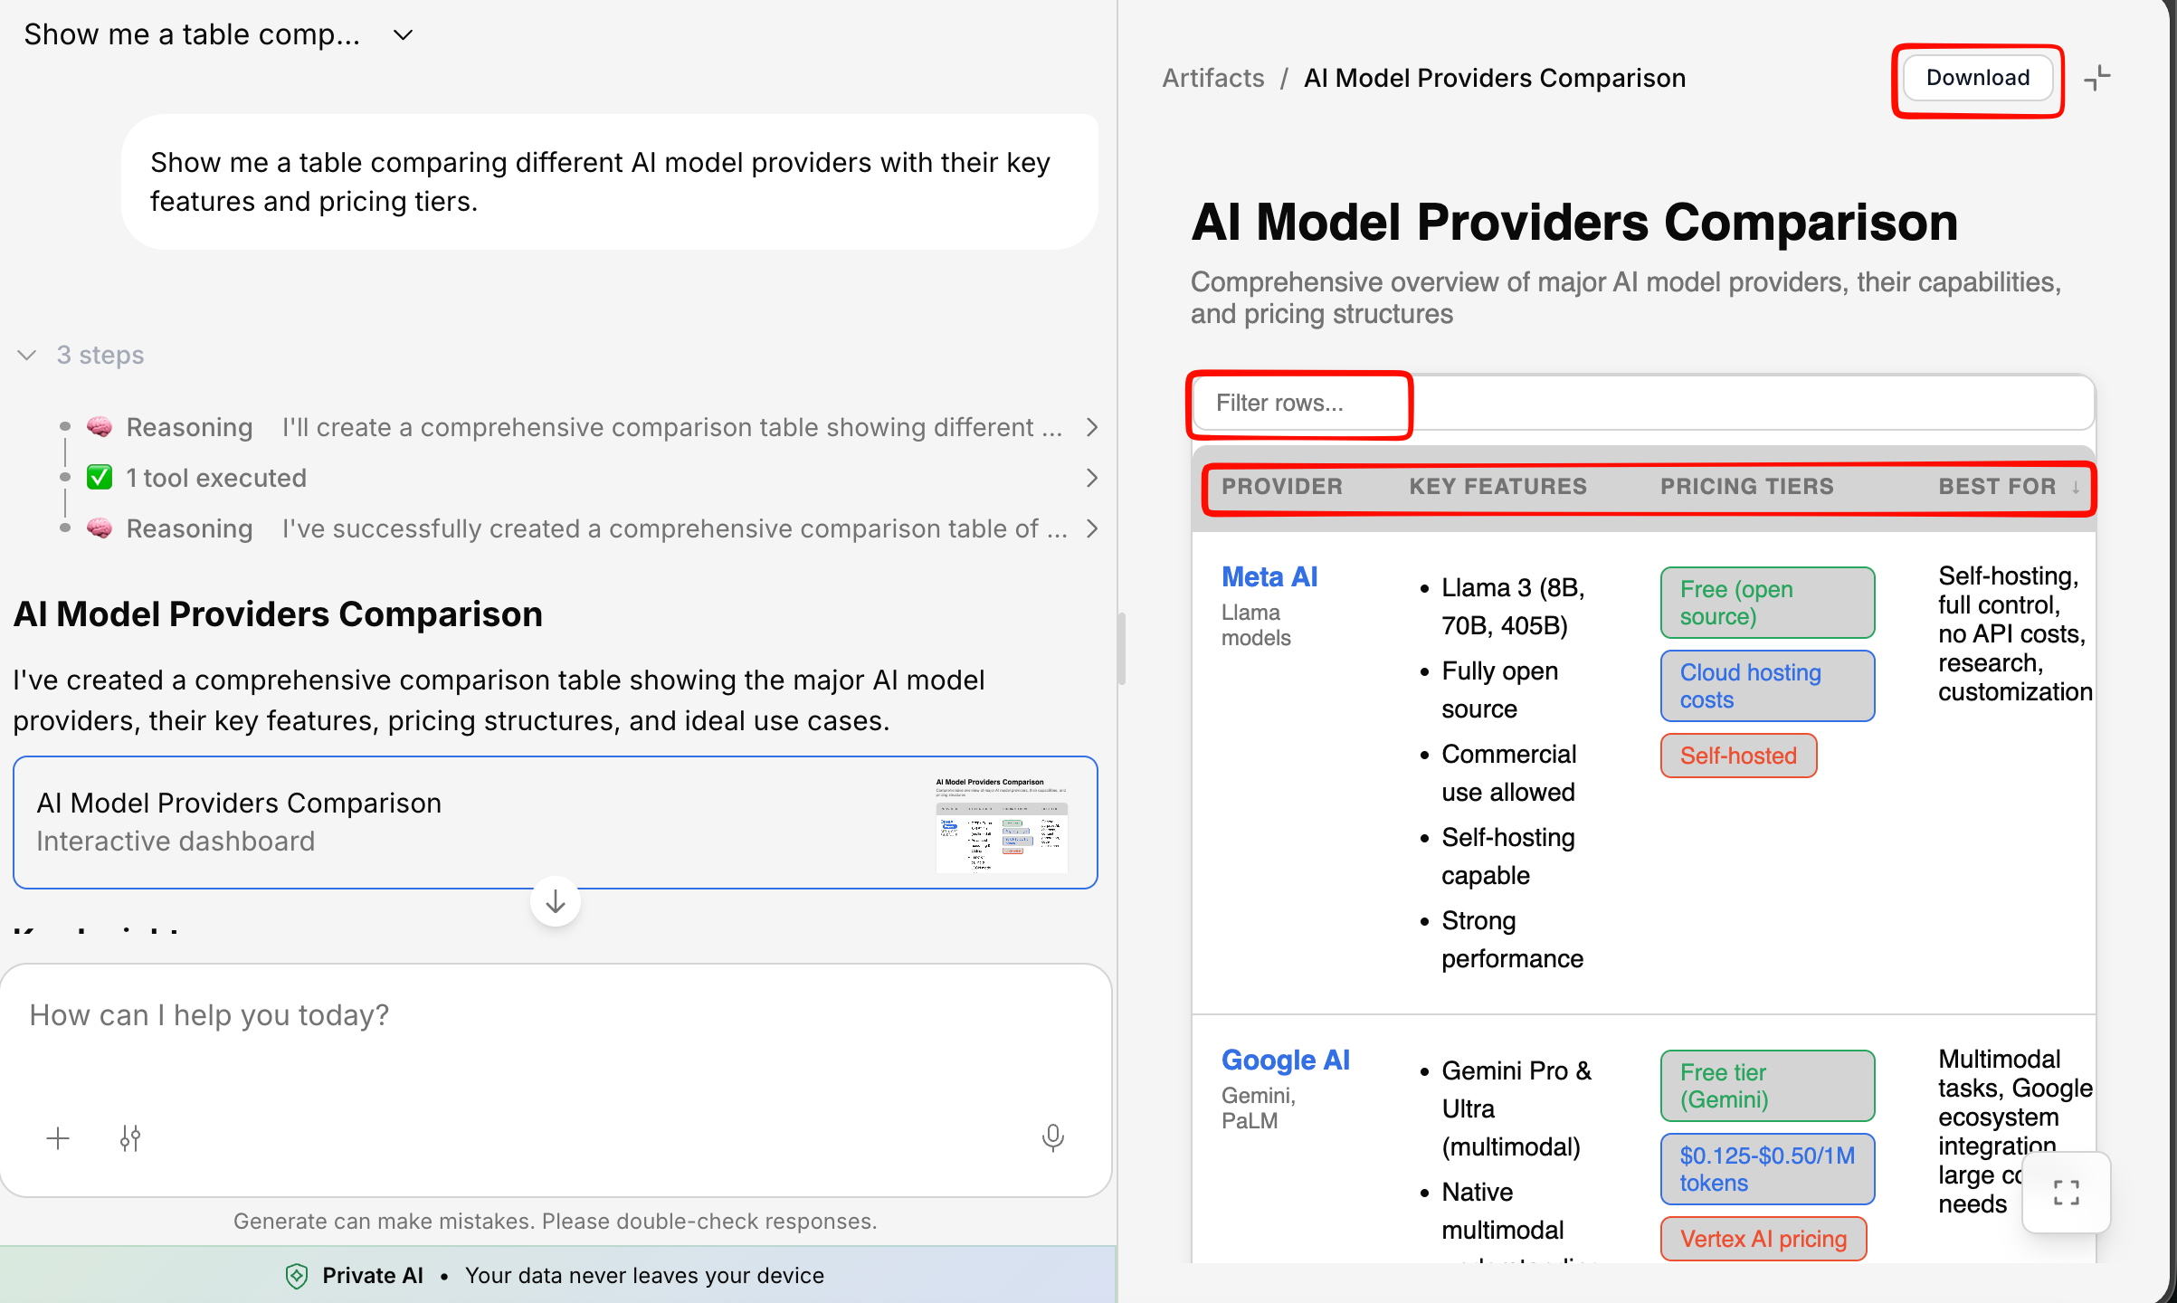
Task: Sort by Pricing Tiers column header
Action: [1746, 487]
